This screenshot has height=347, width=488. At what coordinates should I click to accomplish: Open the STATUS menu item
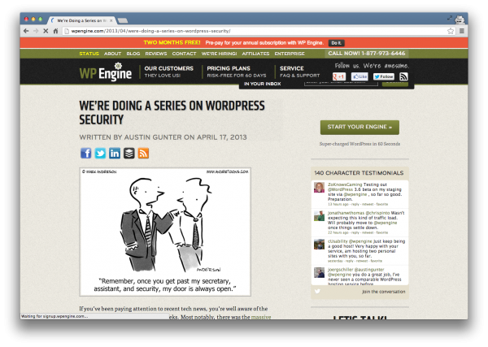click(x=89, y=54)
